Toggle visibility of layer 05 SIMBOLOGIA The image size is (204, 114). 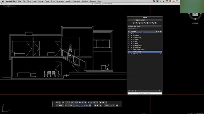129,46
